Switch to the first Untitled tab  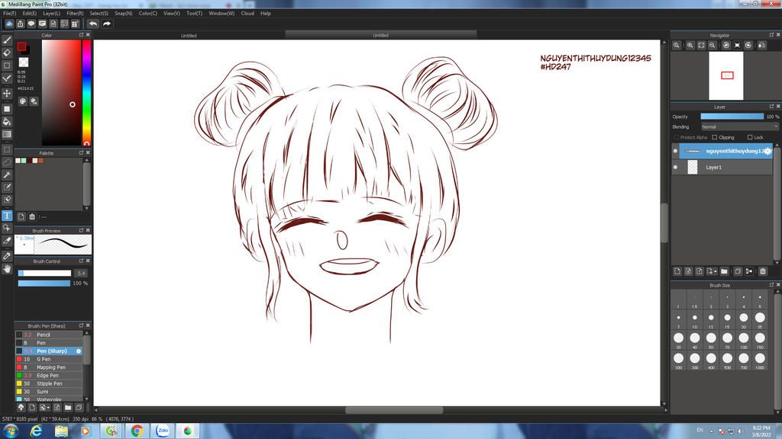pos(189,35)
